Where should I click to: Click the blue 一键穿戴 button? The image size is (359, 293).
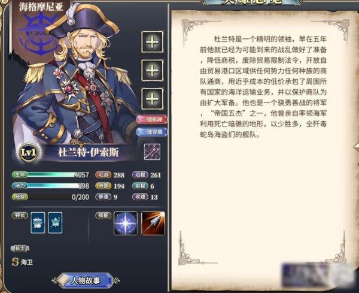152,132
